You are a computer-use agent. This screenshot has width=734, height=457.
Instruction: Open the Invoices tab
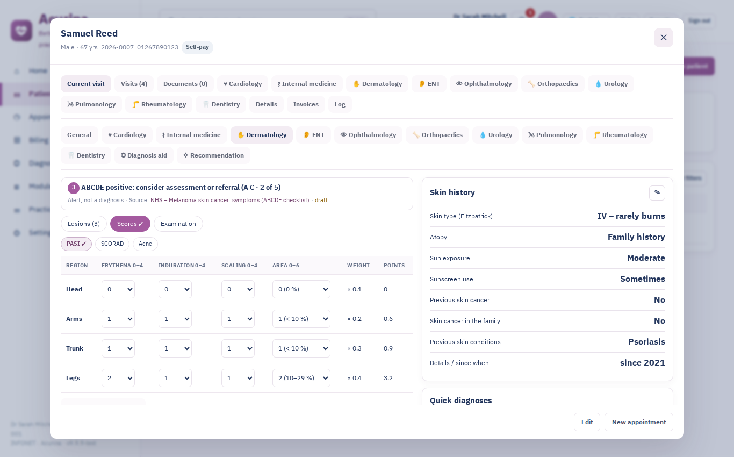[x=306, y=104]
